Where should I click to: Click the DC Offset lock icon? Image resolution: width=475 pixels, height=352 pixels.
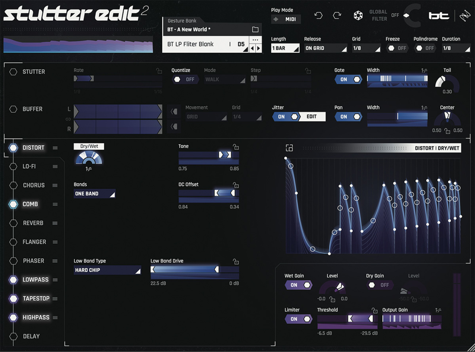(236, 185)
